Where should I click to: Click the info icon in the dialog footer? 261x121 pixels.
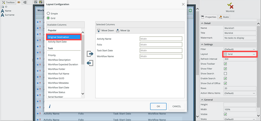pos(50,107)
